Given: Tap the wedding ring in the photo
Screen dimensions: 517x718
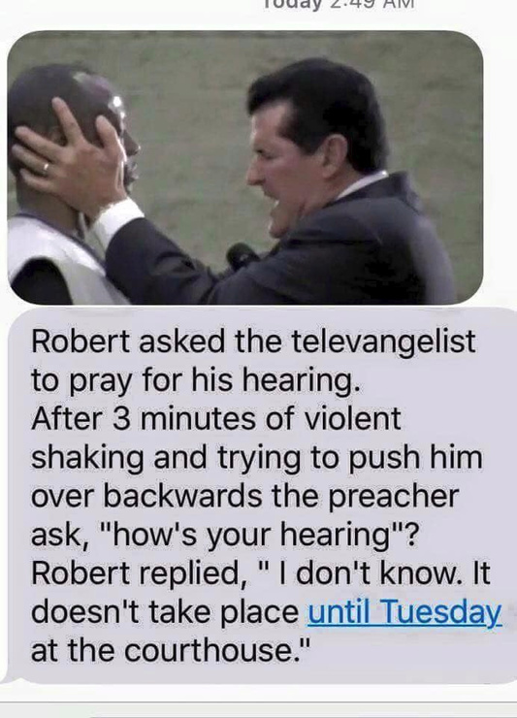Looking at the screenshot, I should pos(46,167).
